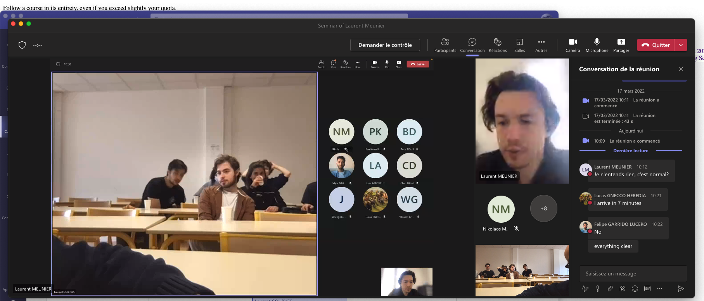Image resolution: width=704 pixels, height=301 pixels.
Task: Click the 'Aujourd'hui' date separator
Action: 631,131
